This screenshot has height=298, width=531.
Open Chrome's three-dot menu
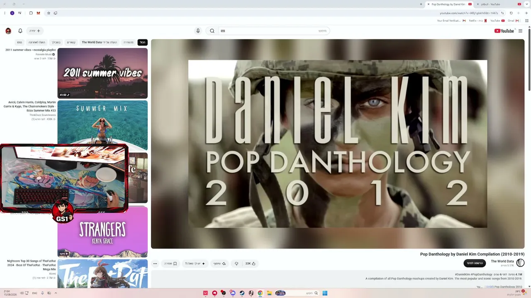coord(5,13)
